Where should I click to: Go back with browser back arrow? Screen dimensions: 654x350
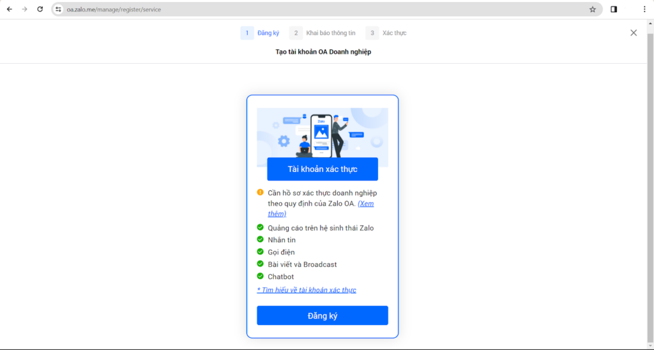[10, 9]
